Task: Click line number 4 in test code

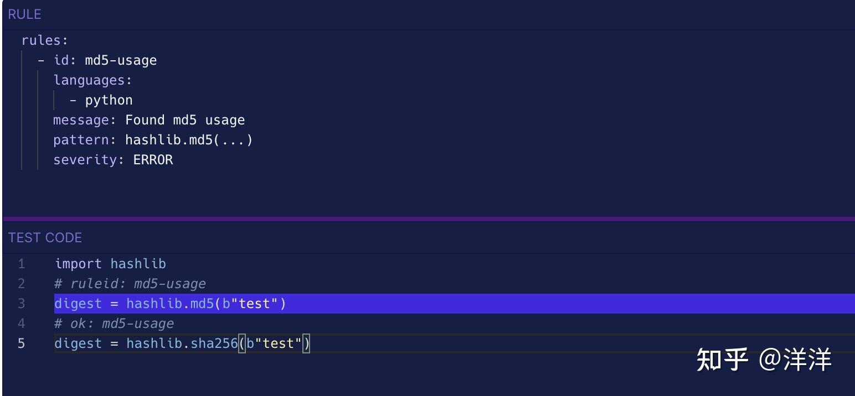Action: tap(22, 324)
